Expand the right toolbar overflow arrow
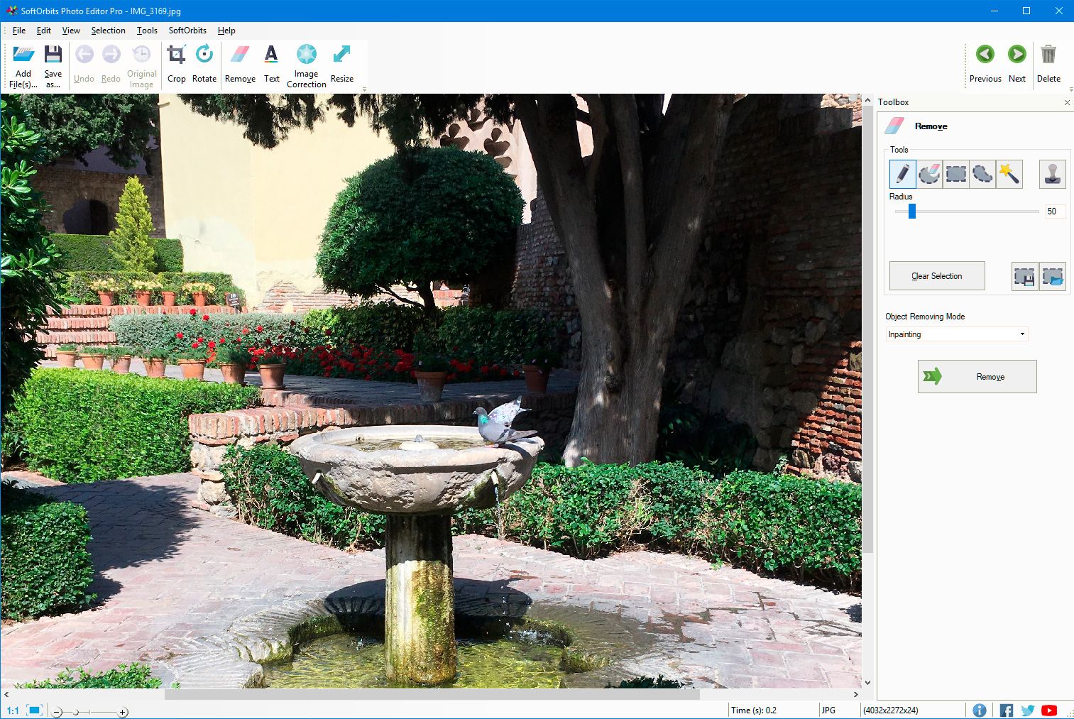 [1070, 89]
